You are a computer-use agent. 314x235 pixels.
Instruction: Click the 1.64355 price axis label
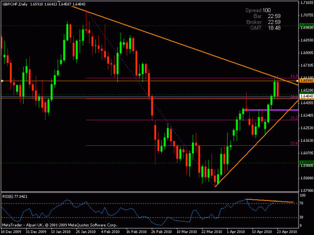307,103
